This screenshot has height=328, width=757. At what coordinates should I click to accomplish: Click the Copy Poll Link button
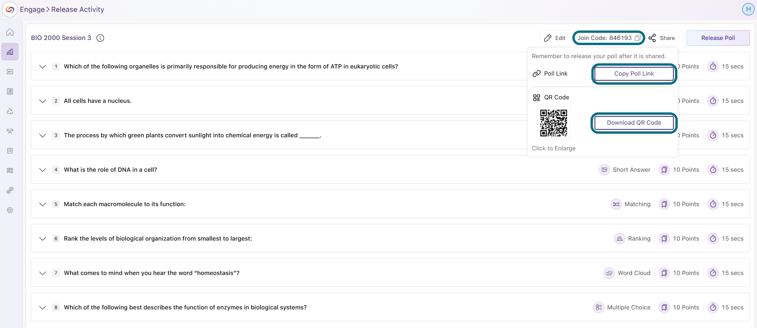634,74
